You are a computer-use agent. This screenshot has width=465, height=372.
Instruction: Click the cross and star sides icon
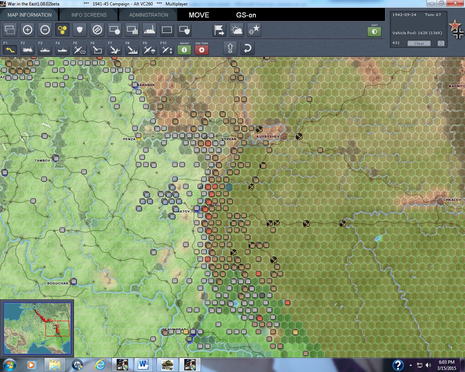pyautogui.click(x=254, y=30)
